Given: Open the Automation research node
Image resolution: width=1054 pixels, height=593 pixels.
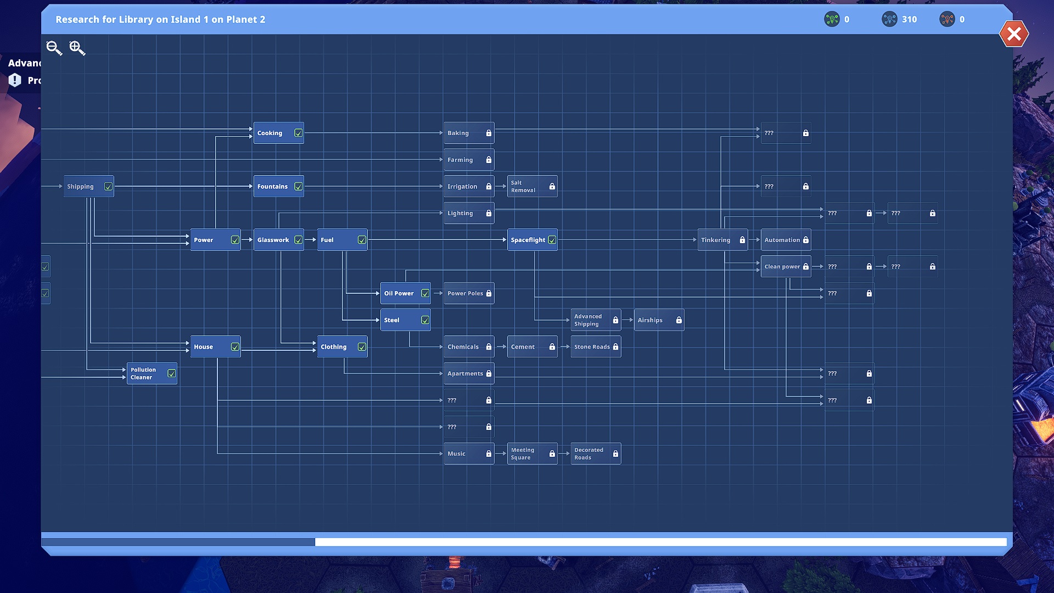Looking at the screenshot, I should pos(786,240).
